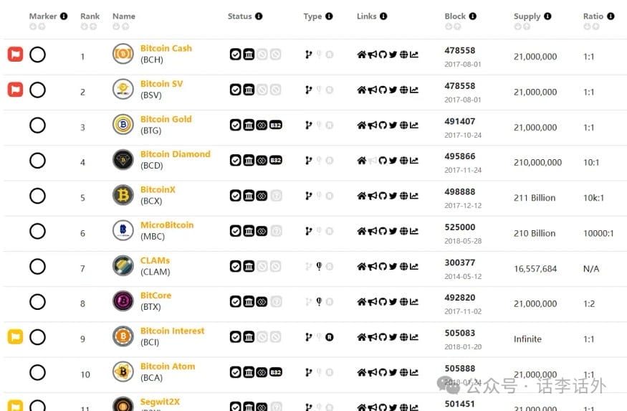The image size is (627, 411).
Task: Sort ascending using the Rank column arrow
Action: (84, 27)
